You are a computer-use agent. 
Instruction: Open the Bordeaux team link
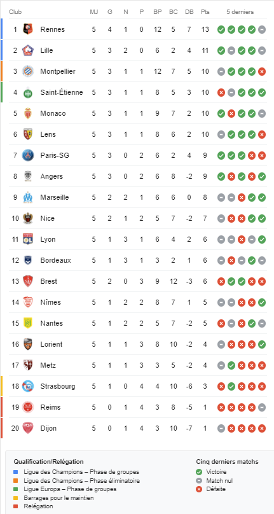pyautogui.click(x=56, y=260)
